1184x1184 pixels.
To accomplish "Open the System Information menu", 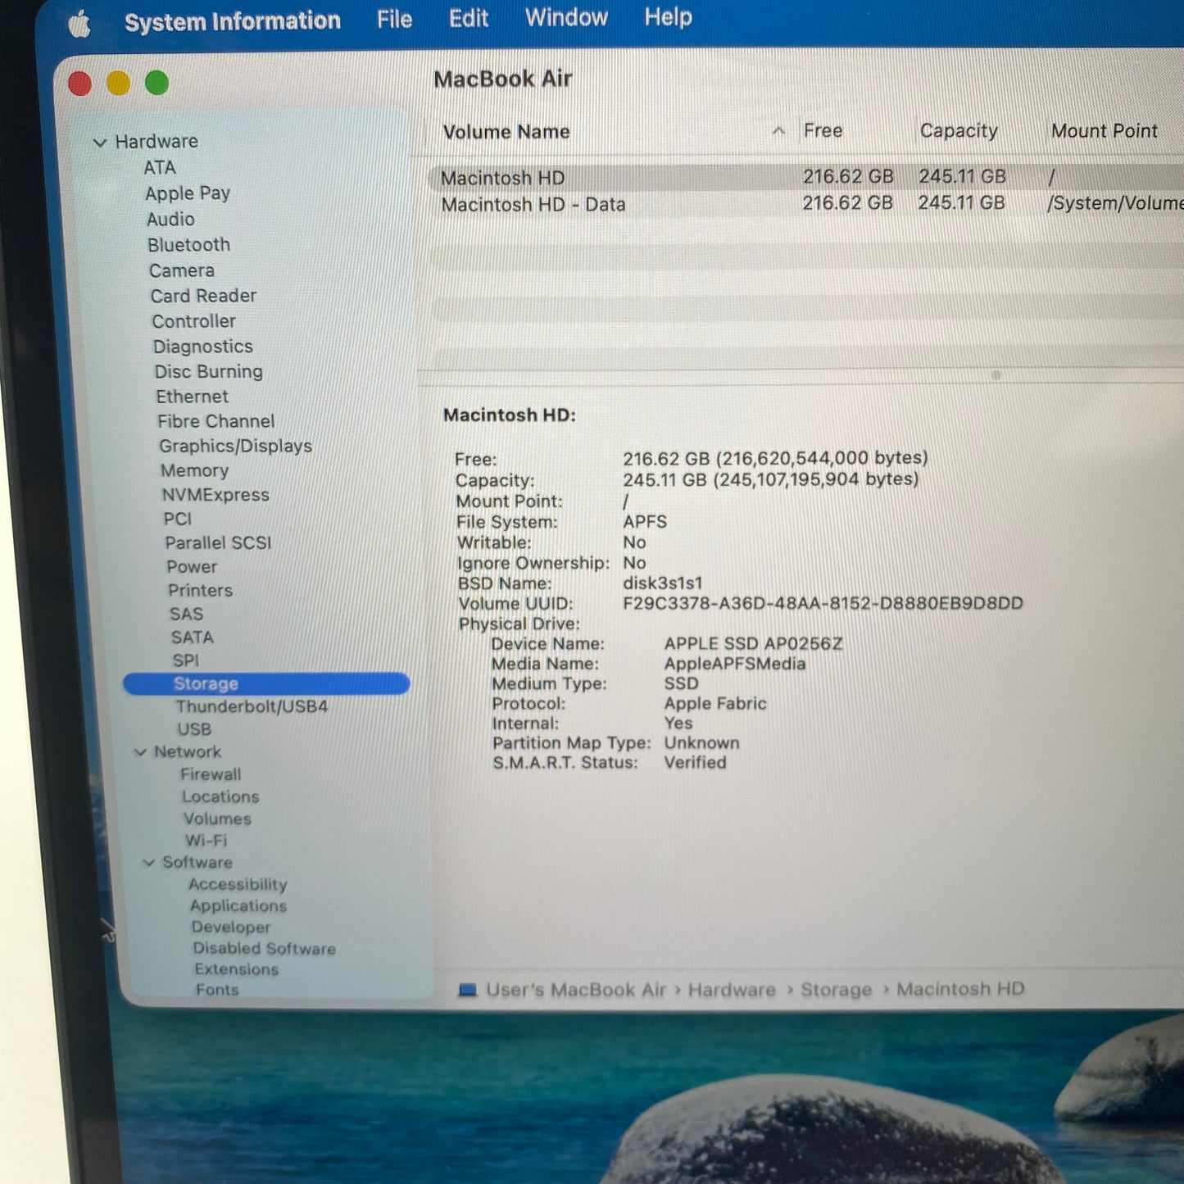I will pos(233,21).
